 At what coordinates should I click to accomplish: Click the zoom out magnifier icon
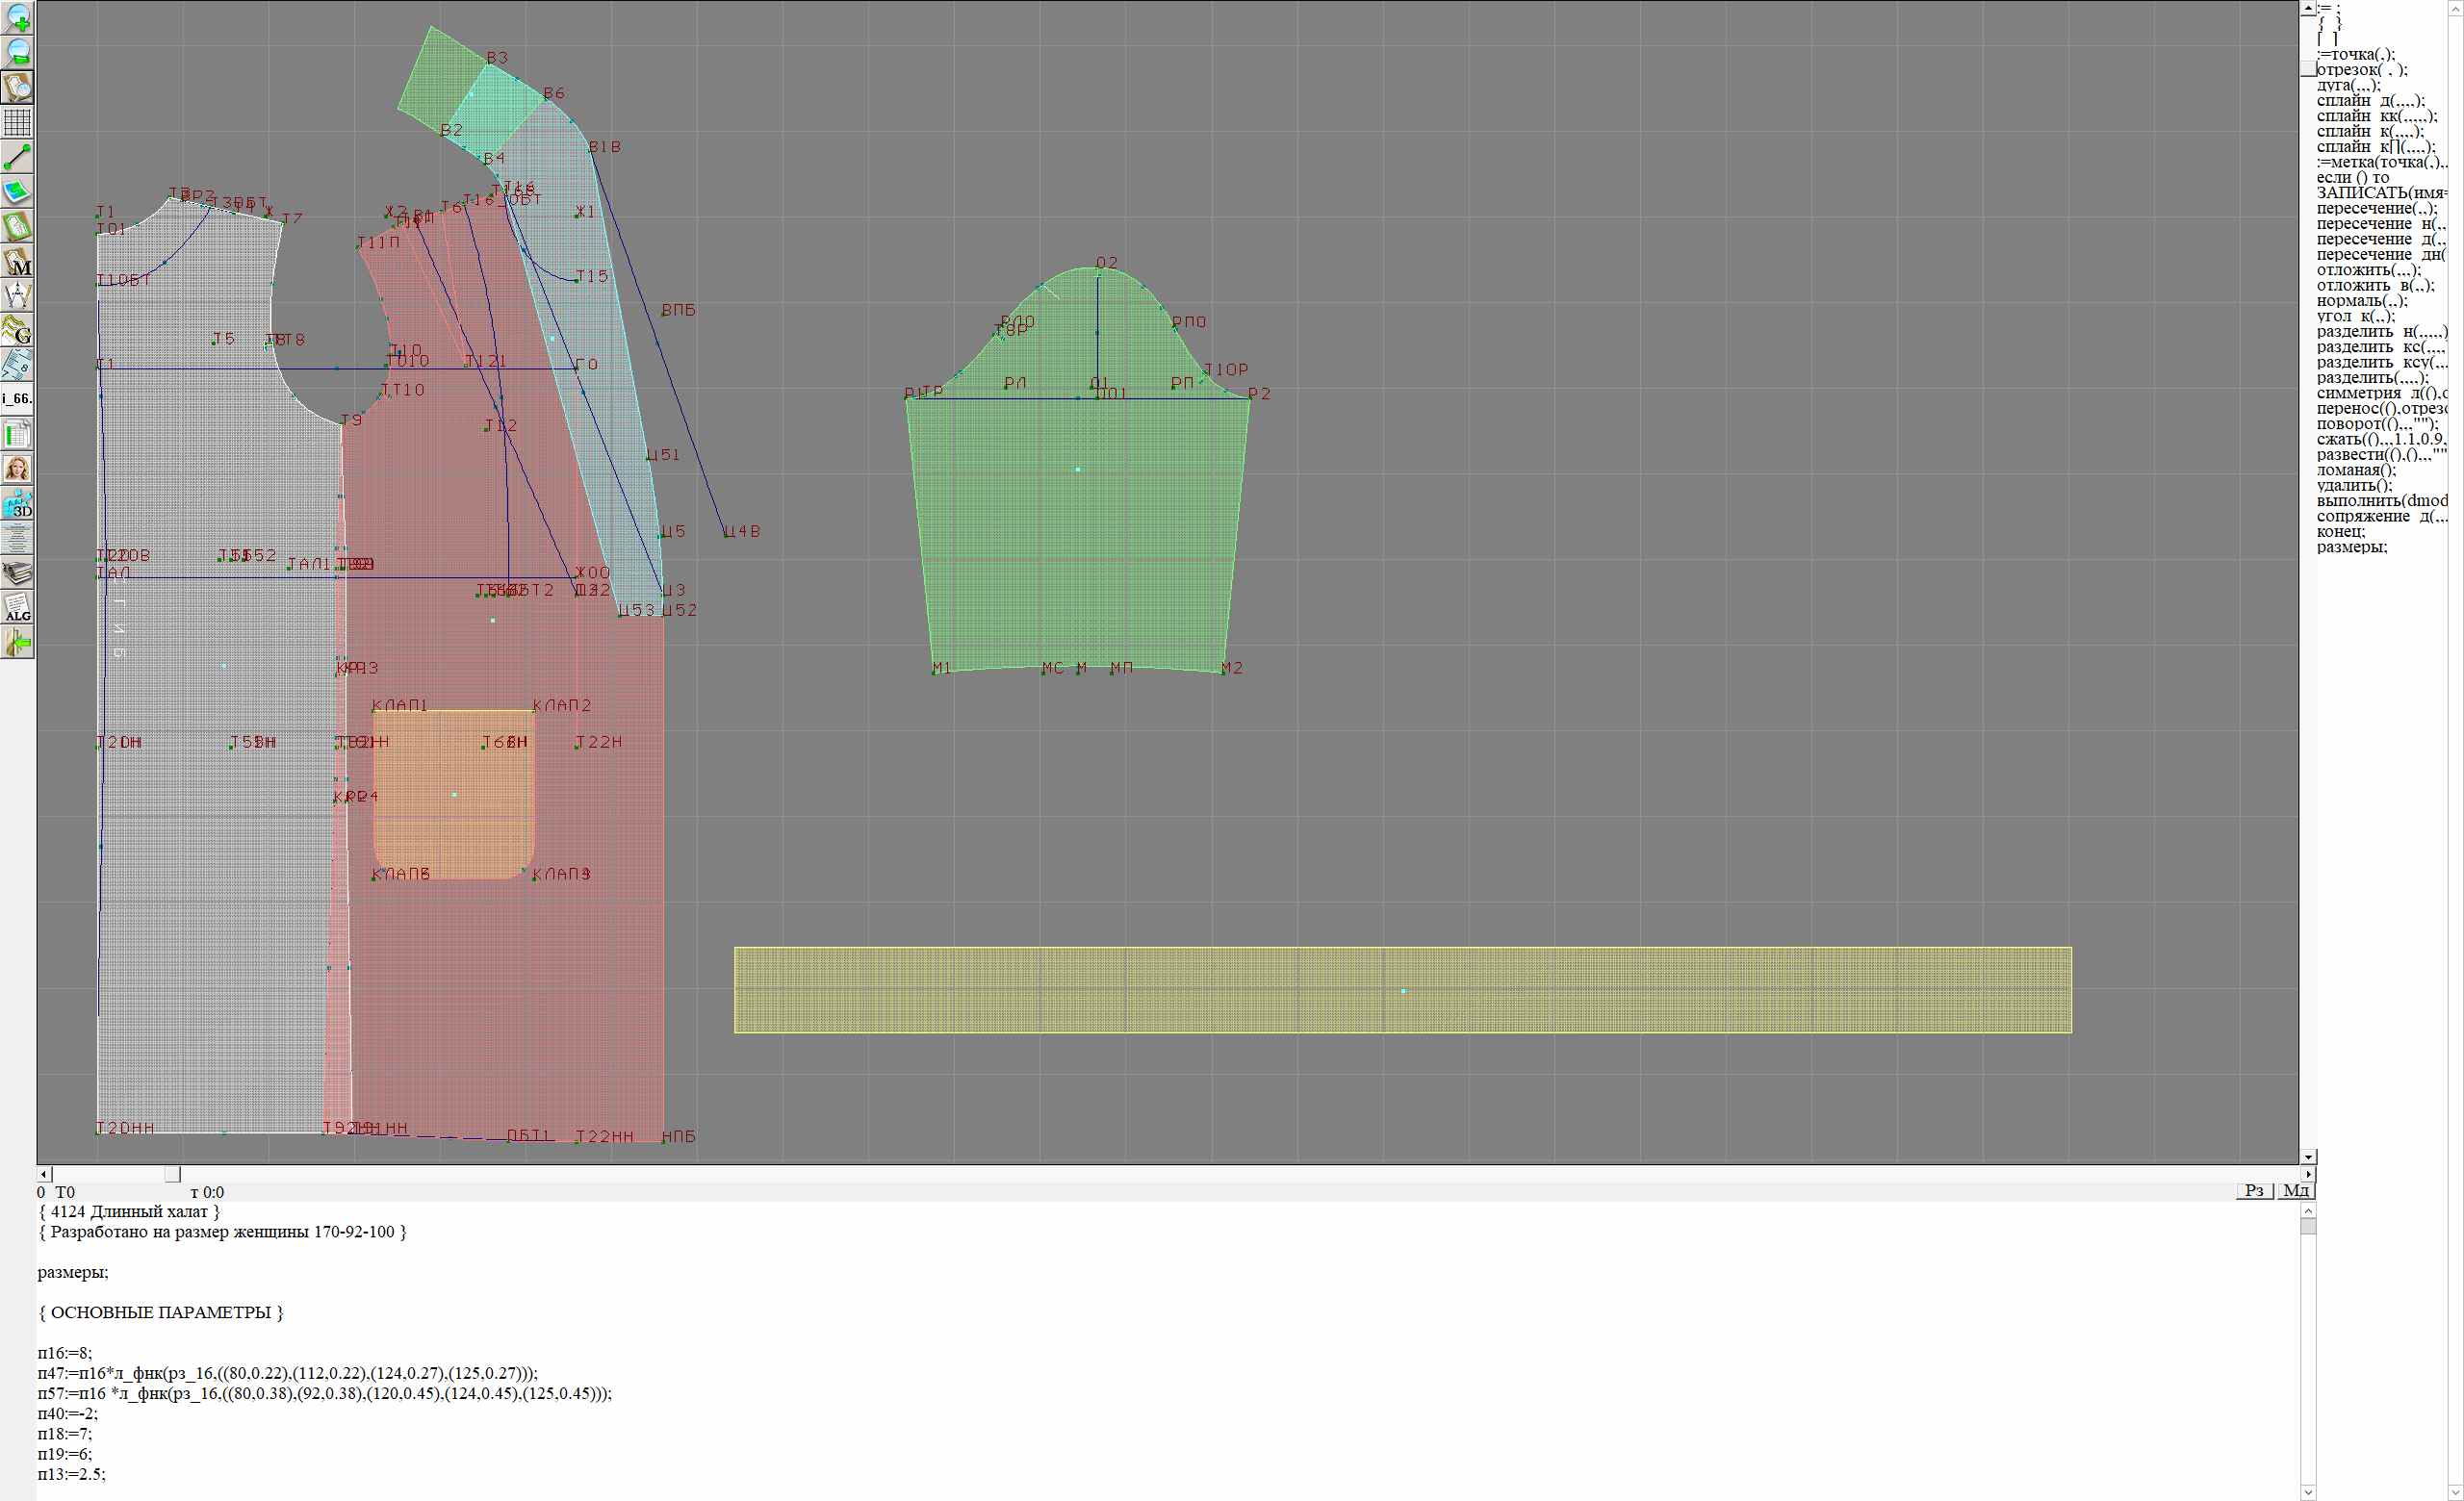pyautogui.click(x=18, y=52)
